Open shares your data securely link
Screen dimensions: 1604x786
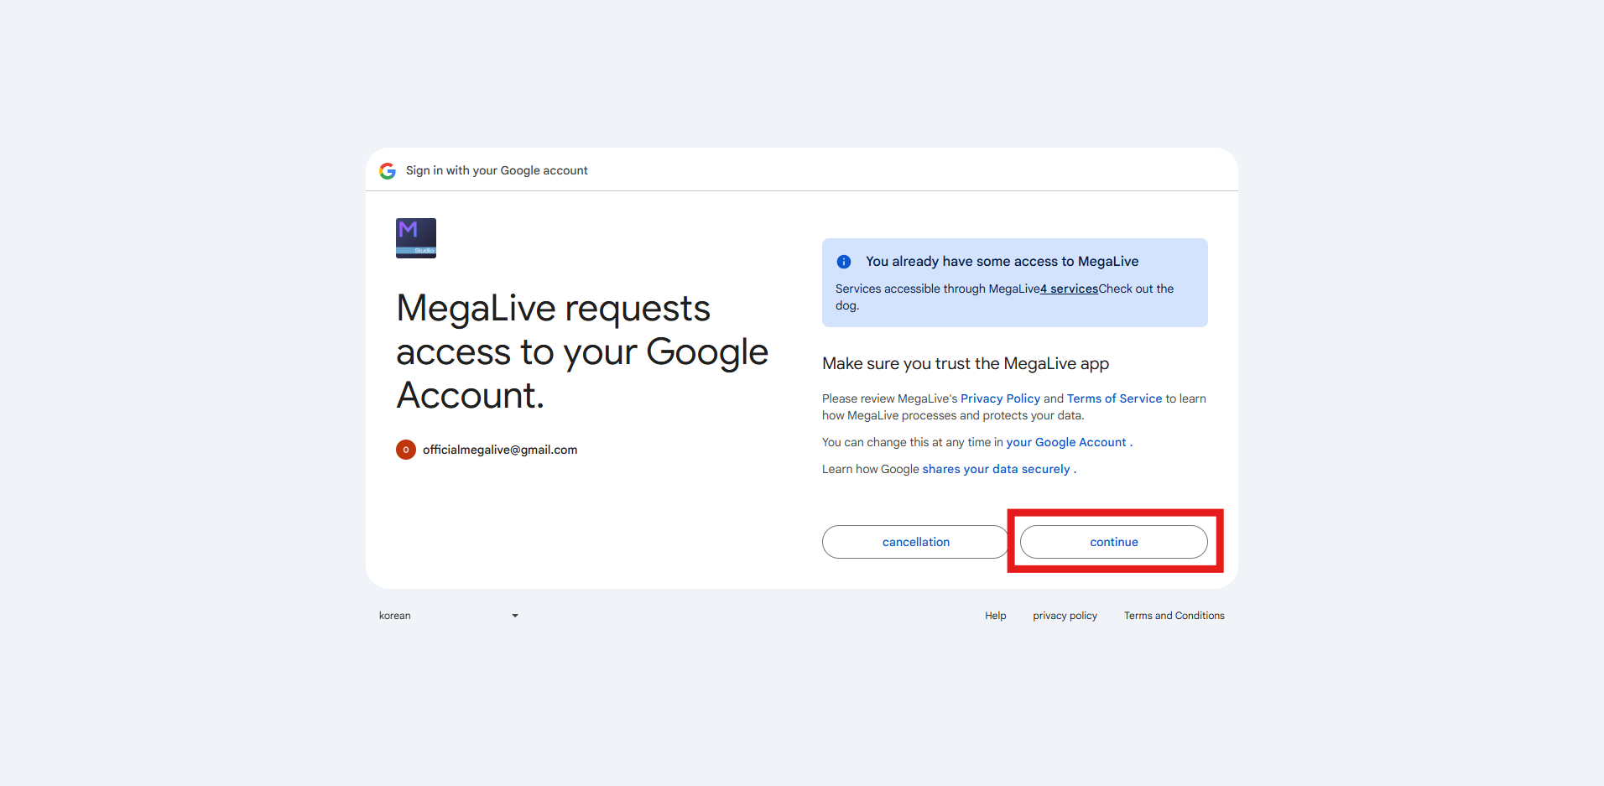point(996,469)
